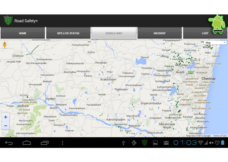Switch to GPS LIVE STATUS tab
This screenshot has height=162, width=228.
[x=68, y=33]
